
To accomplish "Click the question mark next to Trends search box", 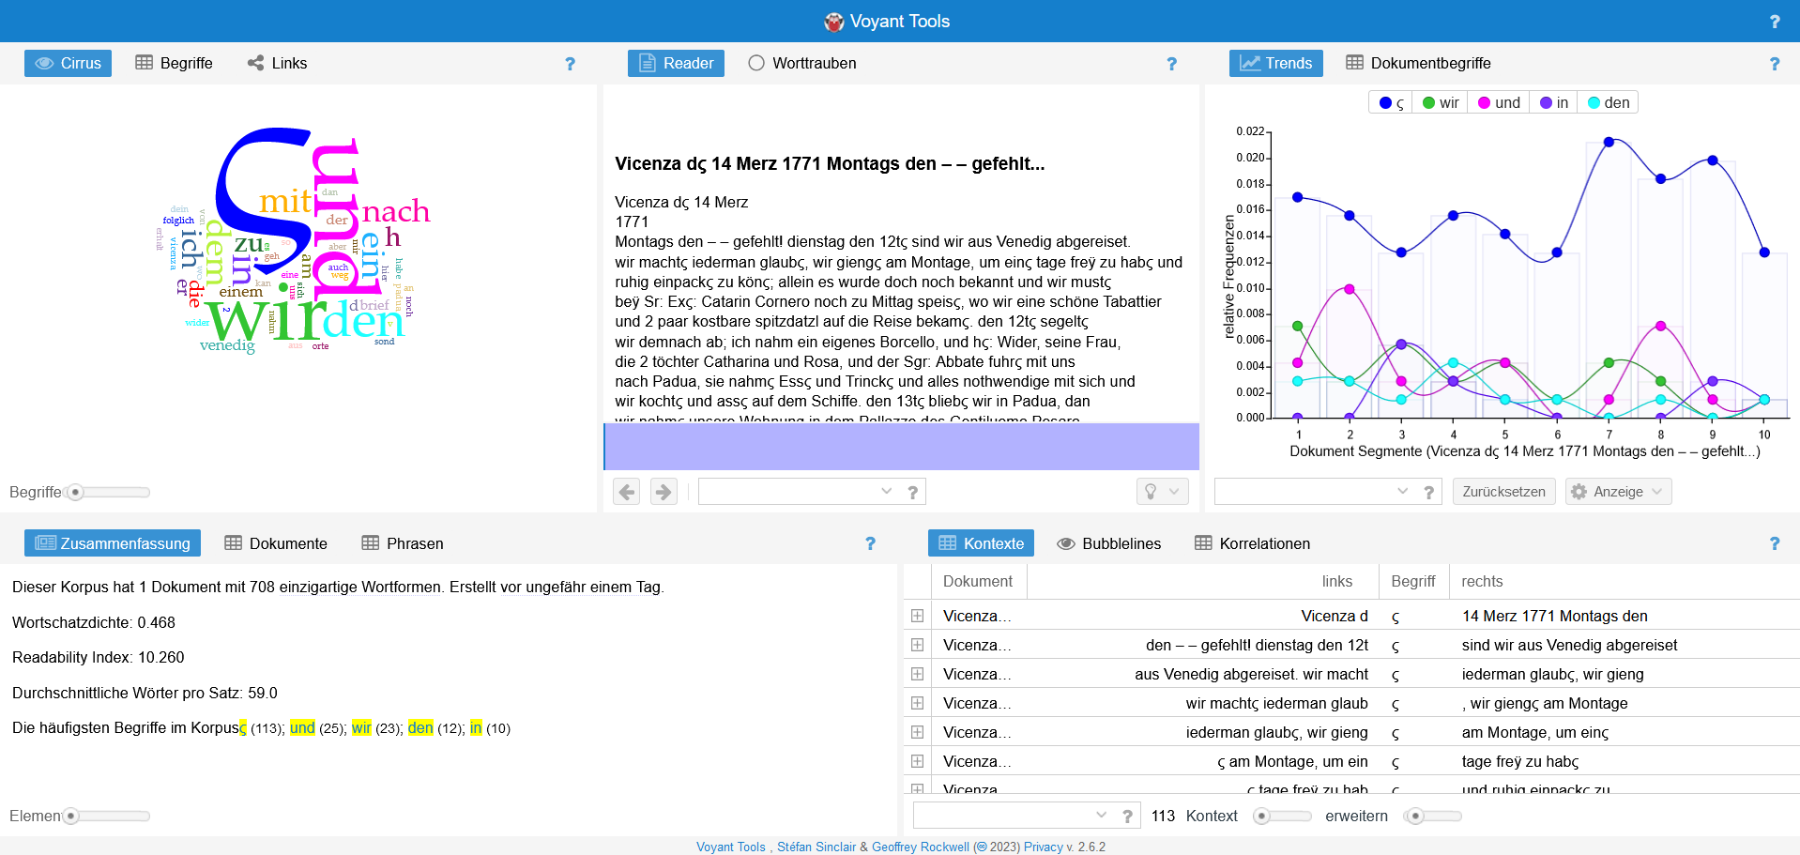I will 1428,493.
